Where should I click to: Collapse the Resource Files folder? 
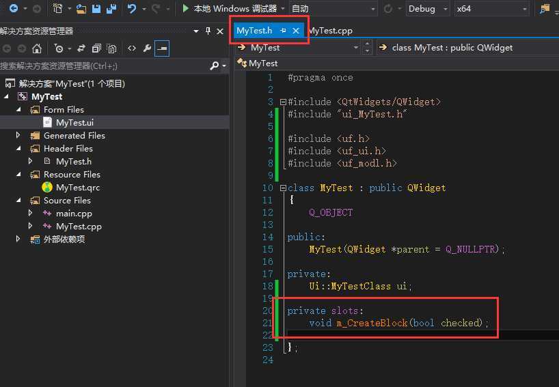(x=18, y=175)
